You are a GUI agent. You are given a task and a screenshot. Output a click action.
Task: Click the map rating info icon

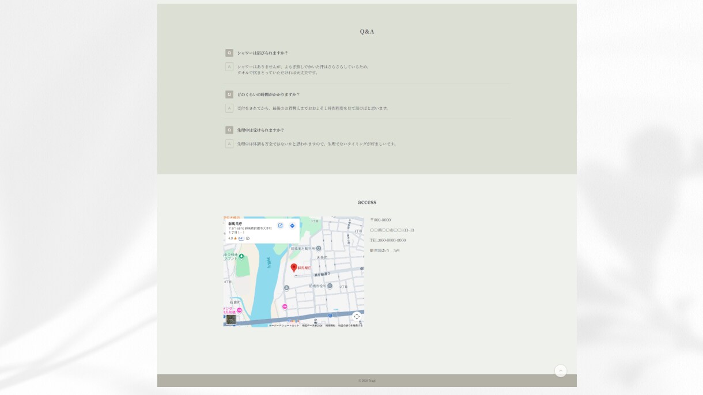click(248, 238)
